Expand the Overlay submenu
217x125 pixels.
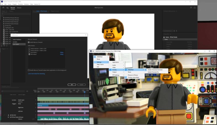pos(117,70)
